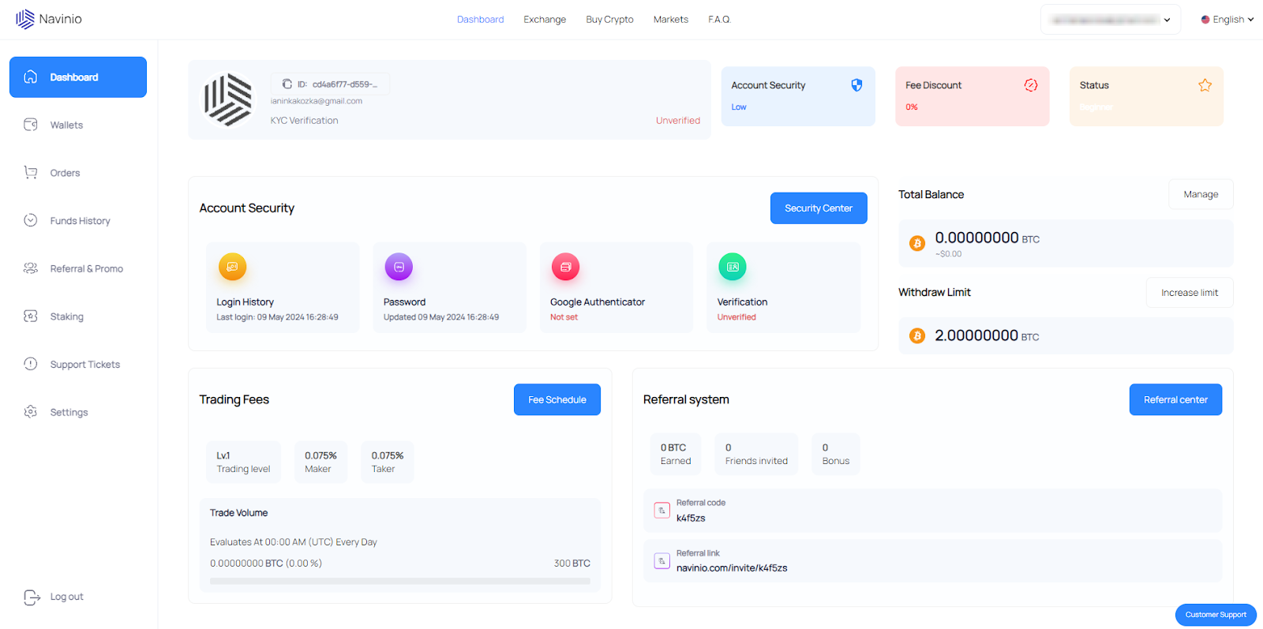
Task: Click the account email address text
Action: click(x=316, y=101)
